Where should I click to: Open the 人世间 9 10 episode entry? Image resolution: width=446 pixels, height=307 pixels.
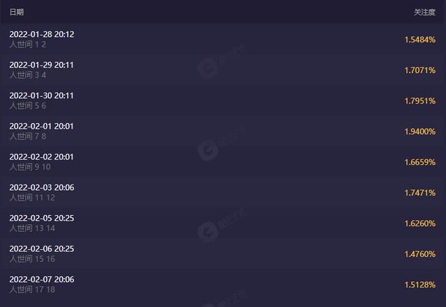[x=30, y=167]
